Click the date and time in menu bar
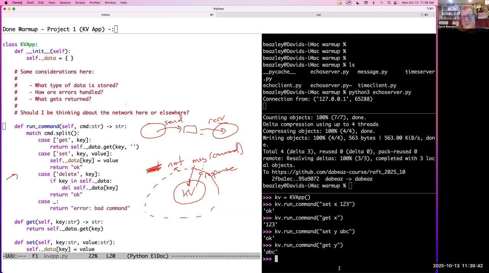 [x=418, y=3]
